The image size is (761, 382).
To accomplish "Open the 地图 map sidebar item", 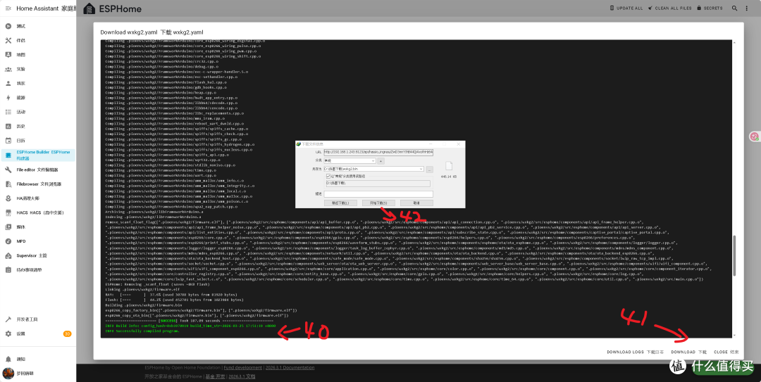I will coord(38,55).
